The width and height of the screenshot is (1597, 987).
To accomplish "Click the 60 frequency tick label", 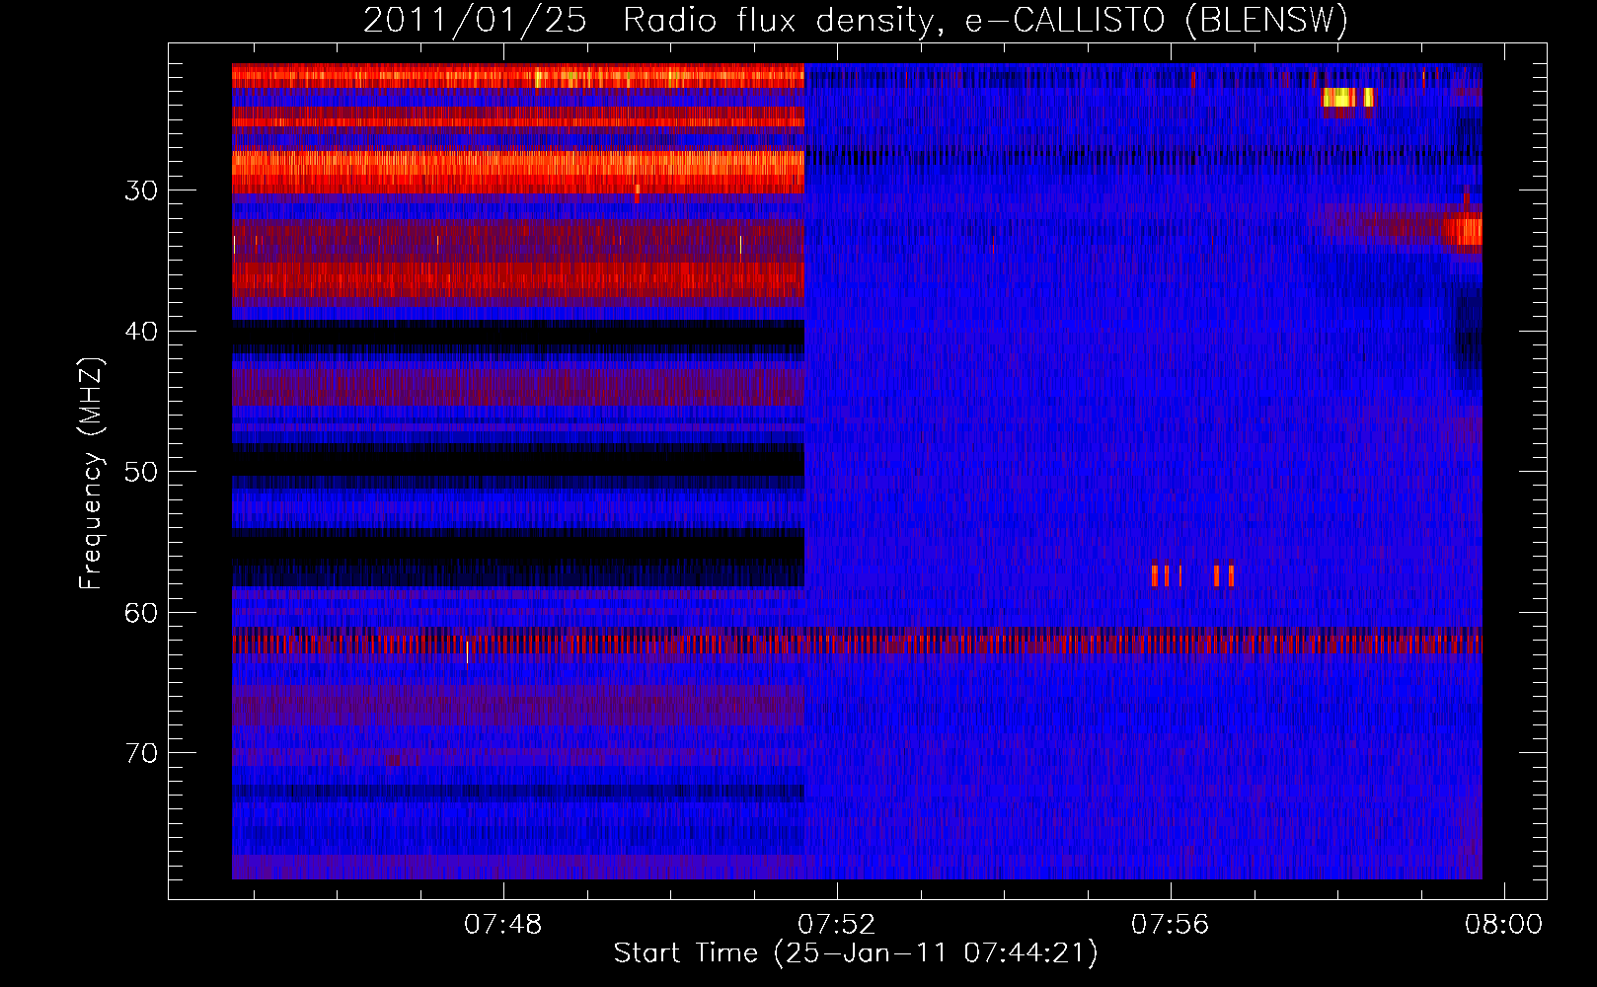I will coord(141,613).
